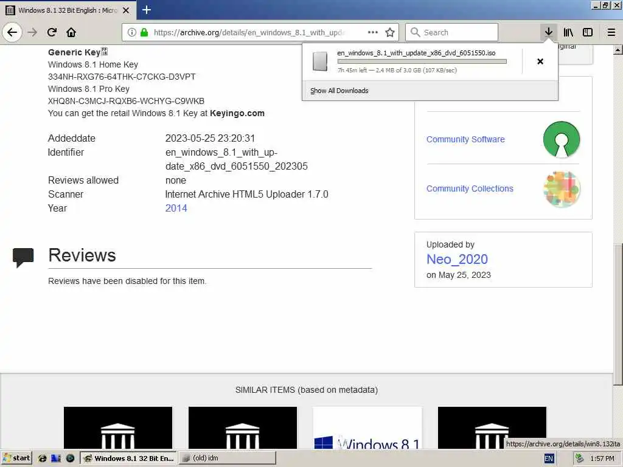
Task: Open the fourth similar item thumbnail
Action: 492,427
